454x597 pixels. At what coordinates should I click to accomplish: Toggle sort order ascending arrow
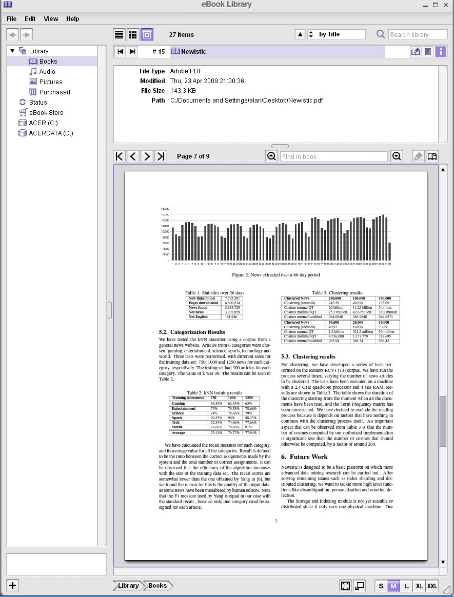tap(300, 34)
